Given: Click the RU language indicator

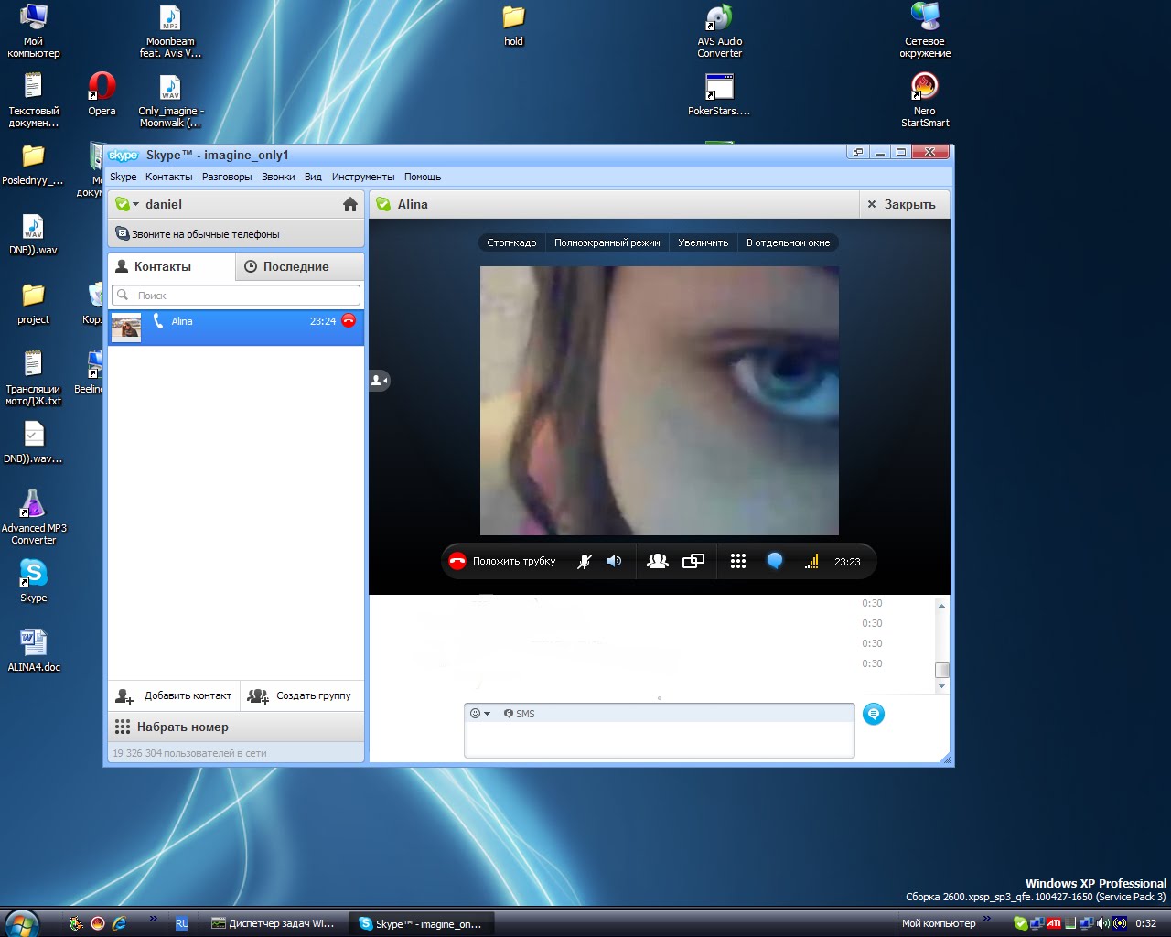Looking at the screenshot, I should (x=181, y=923).
